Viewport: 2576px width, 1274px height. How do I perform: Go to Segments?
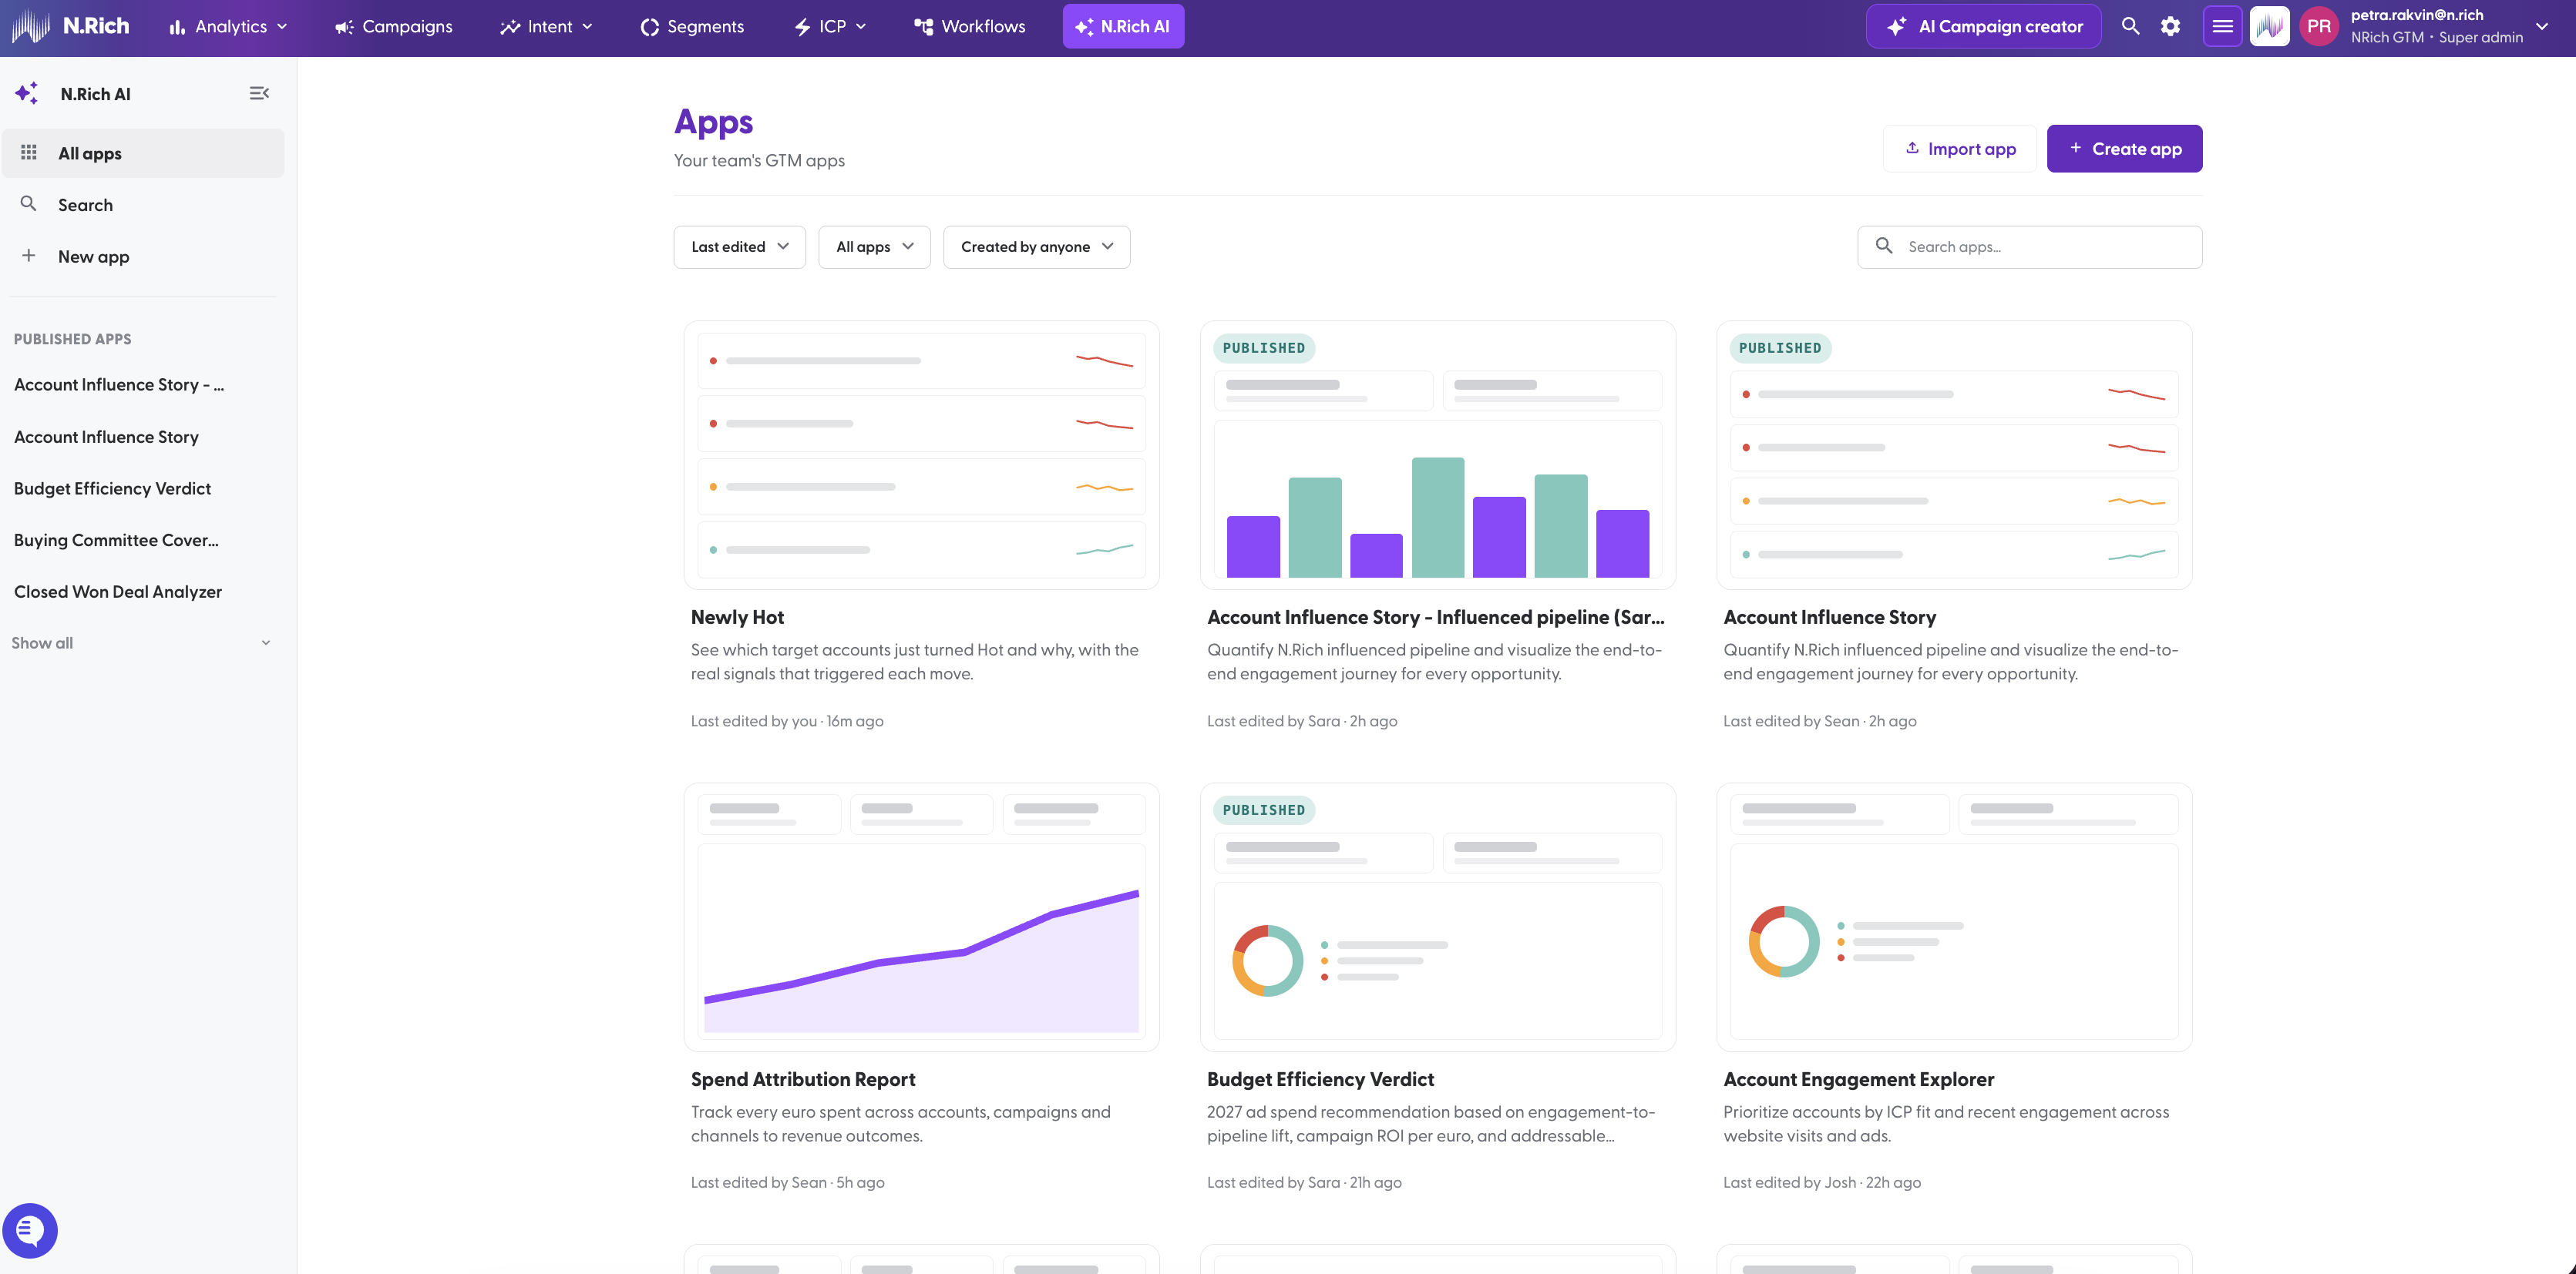pyautogui.click(x=692, y=27)
